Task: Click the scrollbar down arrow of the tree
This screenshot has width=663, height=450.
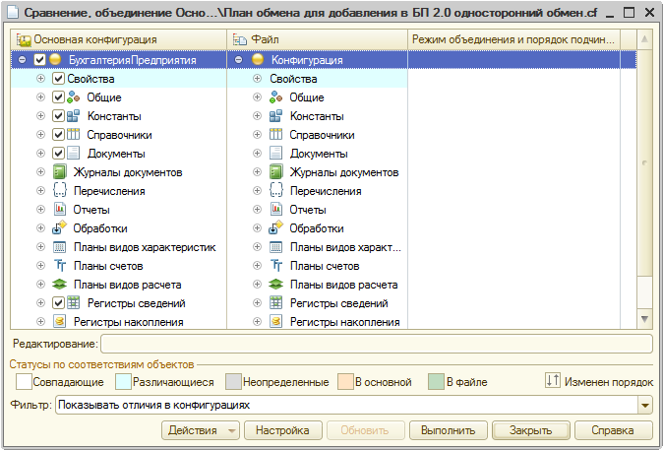Action: 644,319
